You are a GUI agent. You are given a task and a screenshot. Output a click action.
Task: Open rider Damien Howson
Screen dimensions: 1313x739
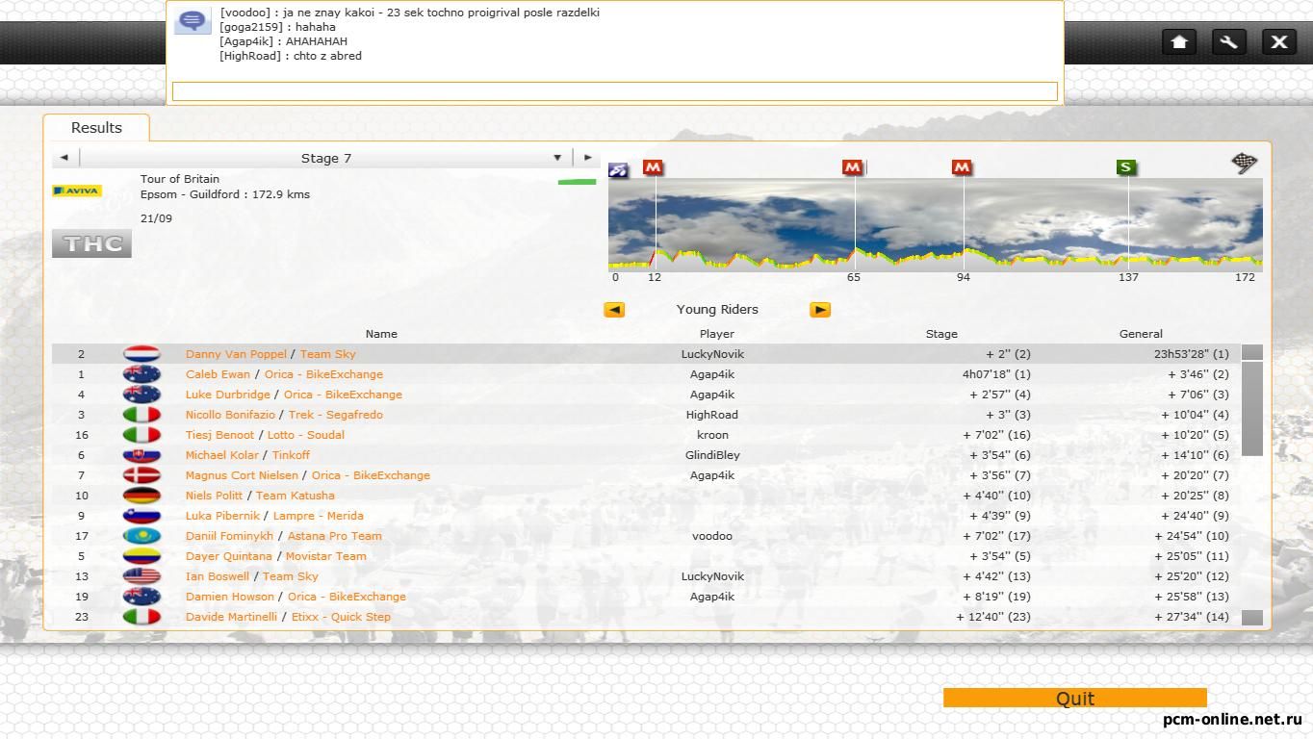230,597
